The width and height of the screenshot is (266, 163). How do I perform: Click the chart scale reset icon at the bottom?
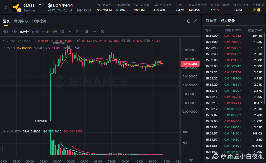pos(191,161)
